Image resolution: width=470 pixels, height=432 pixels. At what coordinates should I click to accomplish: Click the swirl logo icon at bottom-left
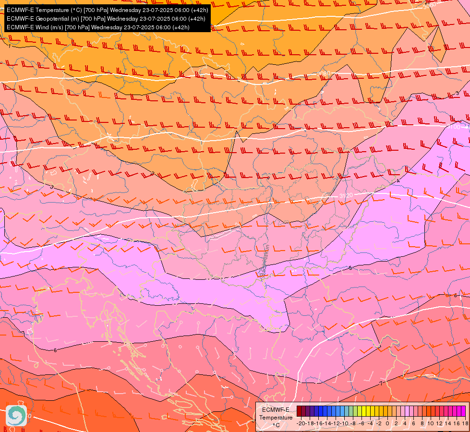pyautogui.click(x=16, y=416)
